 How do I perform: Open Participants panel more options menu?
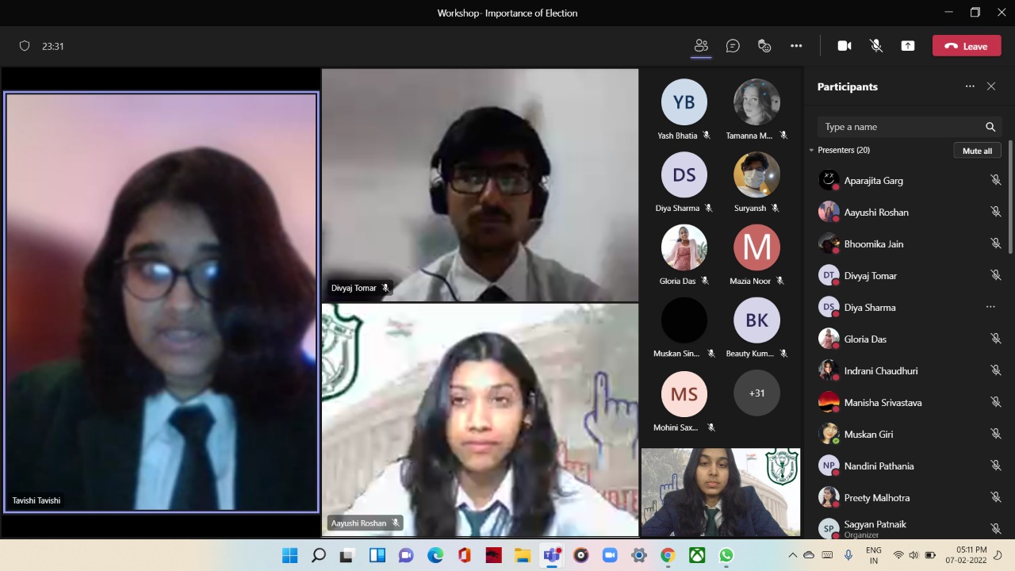click(x=970, y=86)
